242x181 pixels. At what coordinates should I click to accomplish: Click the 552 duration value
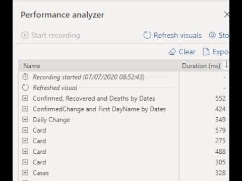point(220,98)
